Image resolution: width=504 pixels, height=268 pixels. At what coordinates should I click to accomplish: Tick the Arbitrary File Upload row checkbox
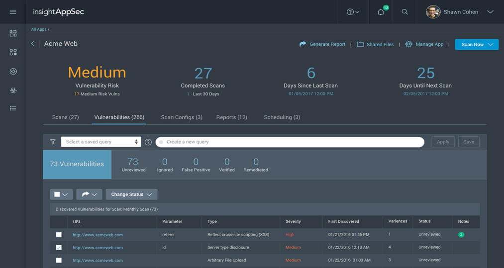[59, 260]
